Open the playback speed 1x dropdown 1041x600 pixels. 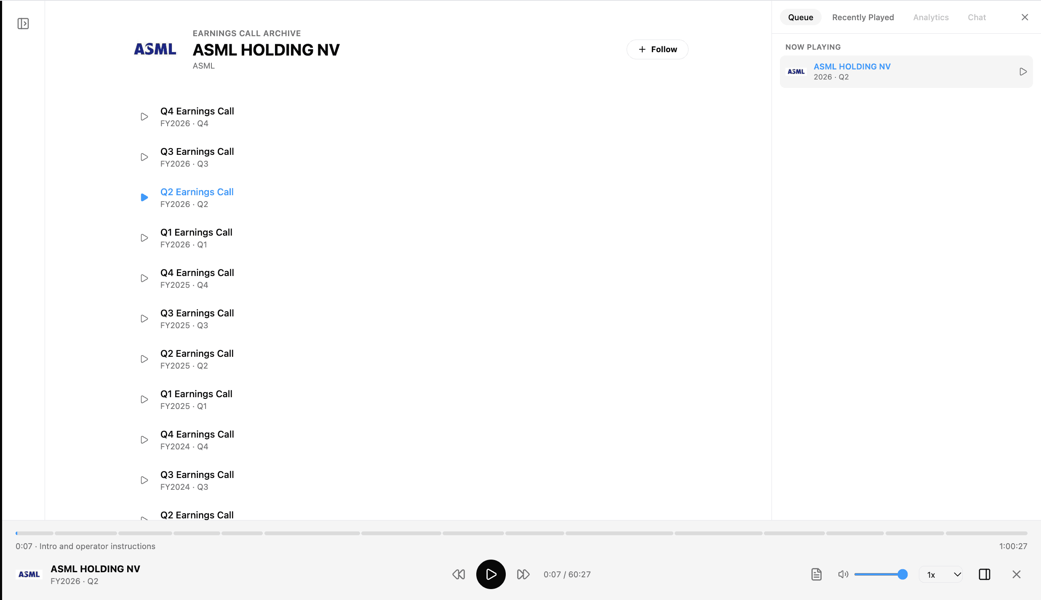tap(941, 575)
